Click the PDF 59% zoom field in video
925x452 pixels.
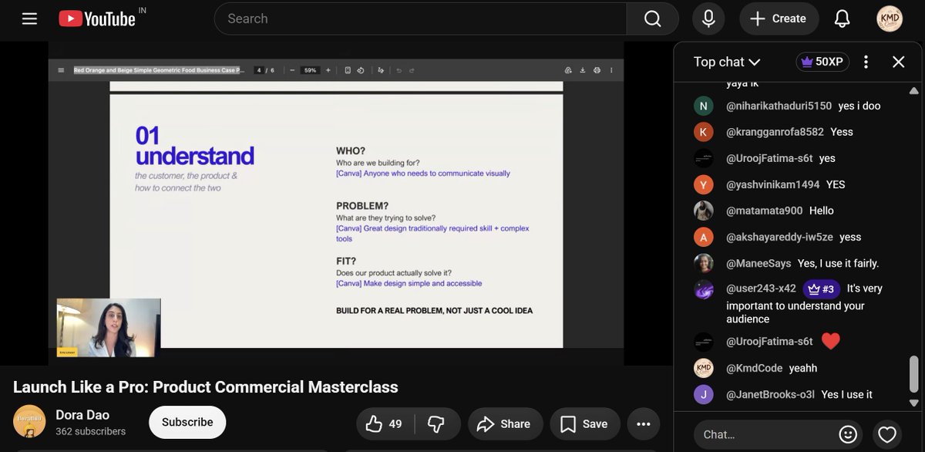click(x=310, y=70)
